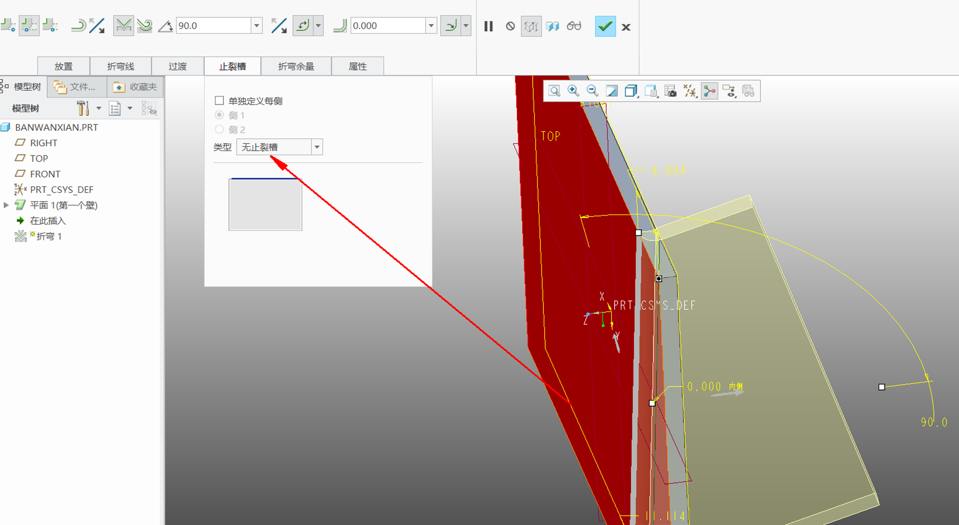Open the 属性 tab

358,66
